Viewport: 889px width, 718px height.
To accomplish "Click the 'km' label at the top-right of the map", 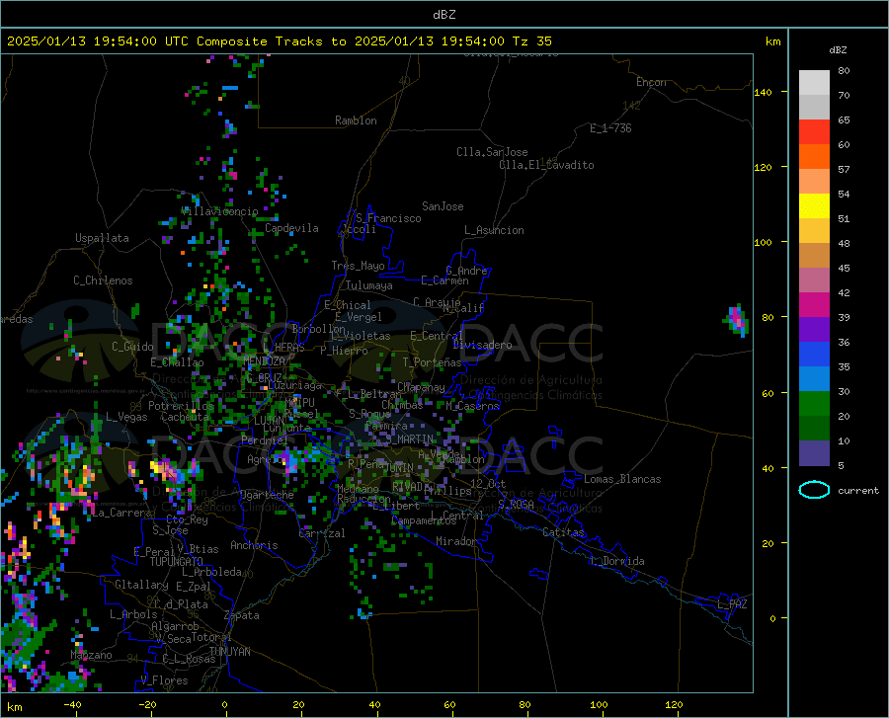I will pyautogui.click(x=772, y=41).
